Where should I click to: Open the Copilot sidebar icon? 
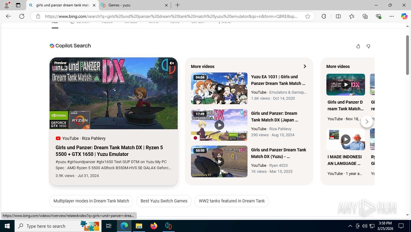tap(404, 16)
